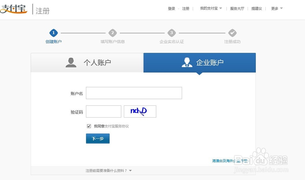
Task: Expand 注册前需要准备什么资料？ section
Action: pyautogui.click(x=109, y=171)
